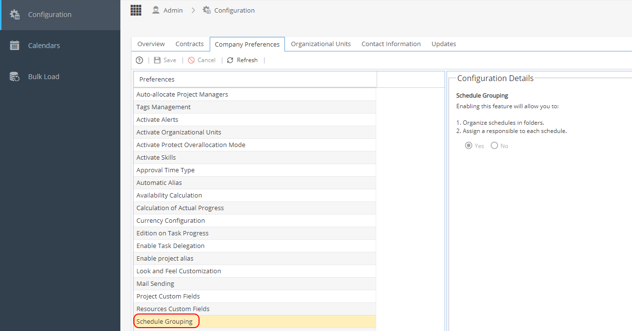Select Availability Calculation preference
632x331 pixels.
(254, 196)
